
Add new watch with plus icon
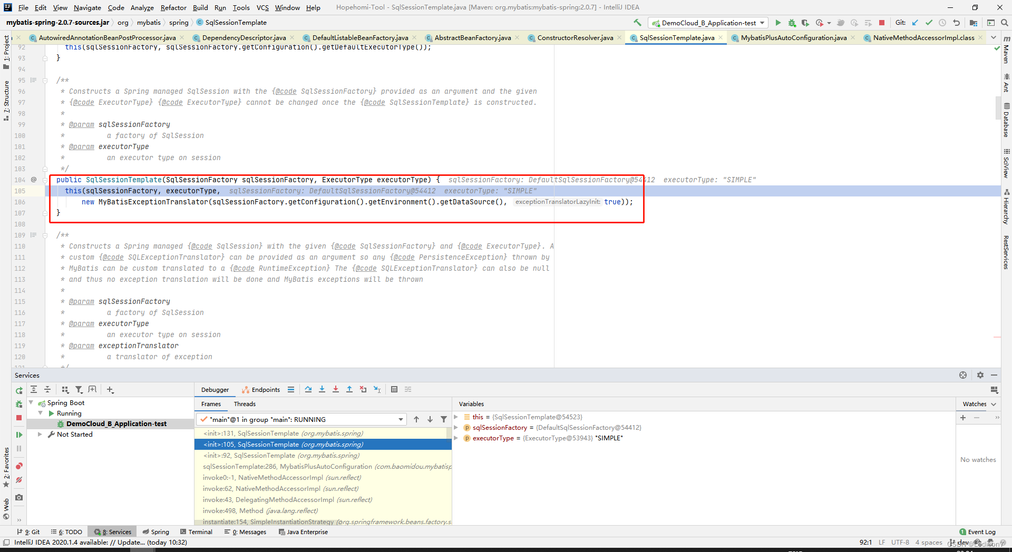tap(963, 417)
